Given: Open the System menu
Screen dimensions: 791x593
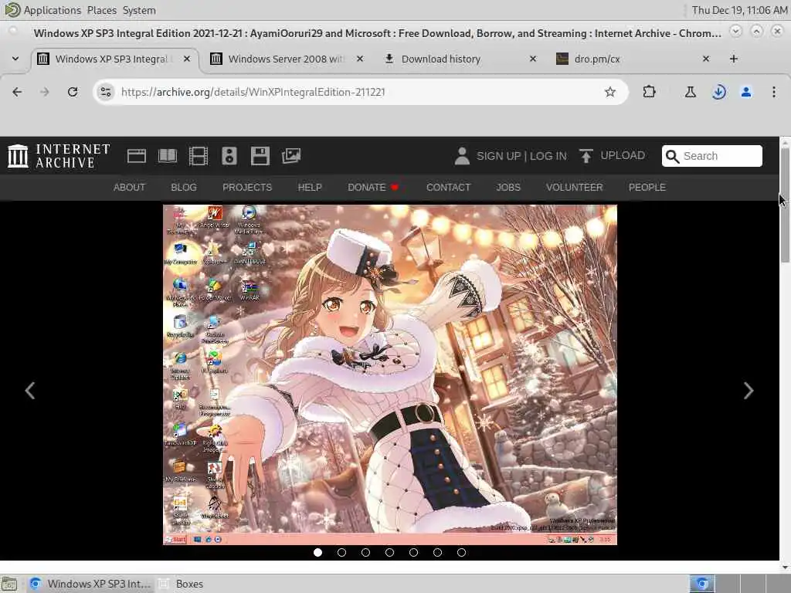Looking at the screenshot, I should coord(139,10).
